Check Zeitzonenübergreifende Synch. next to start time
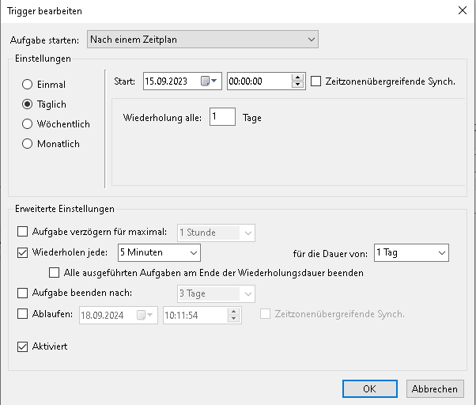The image size is (476, 405). pos(317,81)
